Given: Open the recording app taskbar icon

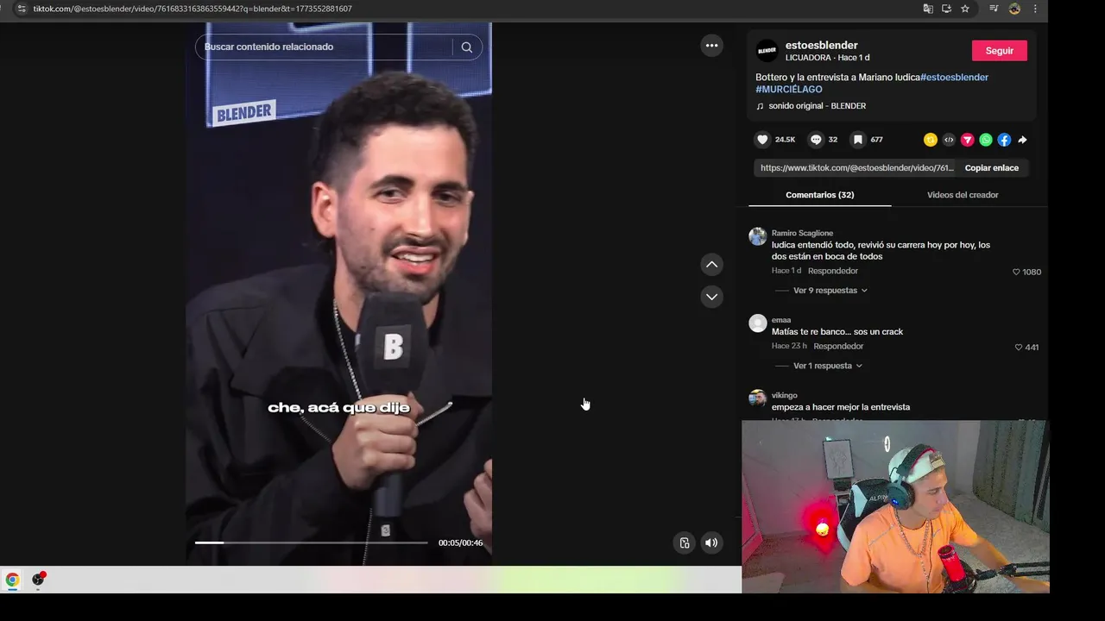Looking at the screenshot, I should click(38, 580).
